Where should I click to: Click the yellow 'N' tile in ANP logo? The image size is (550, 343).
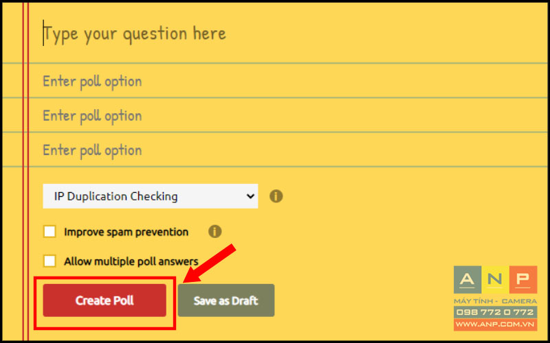[495, 280]
